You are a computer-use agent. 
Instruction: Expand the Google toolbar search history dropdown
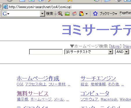(42, 14)
